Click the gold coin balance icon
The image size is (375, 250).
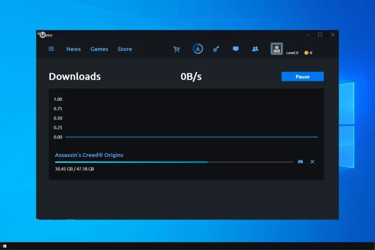(x=306, y=53)
